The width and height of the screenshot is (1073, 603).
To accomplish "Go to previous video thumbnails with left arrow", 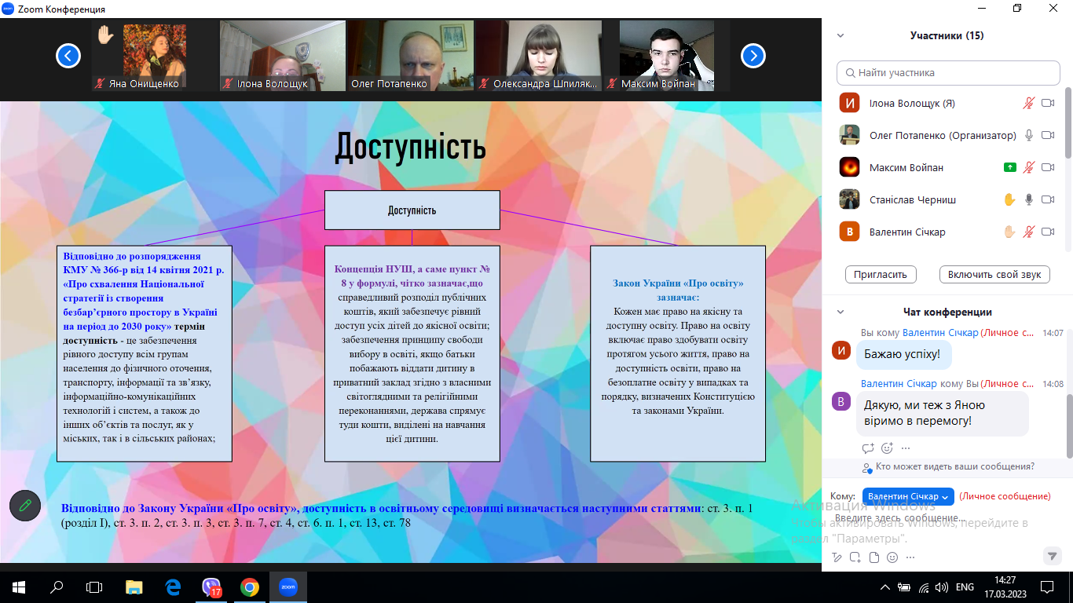I will pos(68,55).
